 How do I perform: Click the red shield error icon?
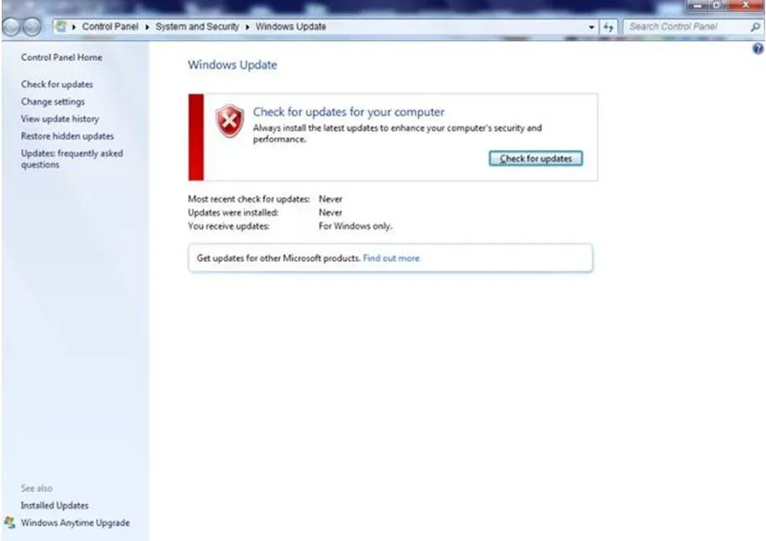click(230, 120)
